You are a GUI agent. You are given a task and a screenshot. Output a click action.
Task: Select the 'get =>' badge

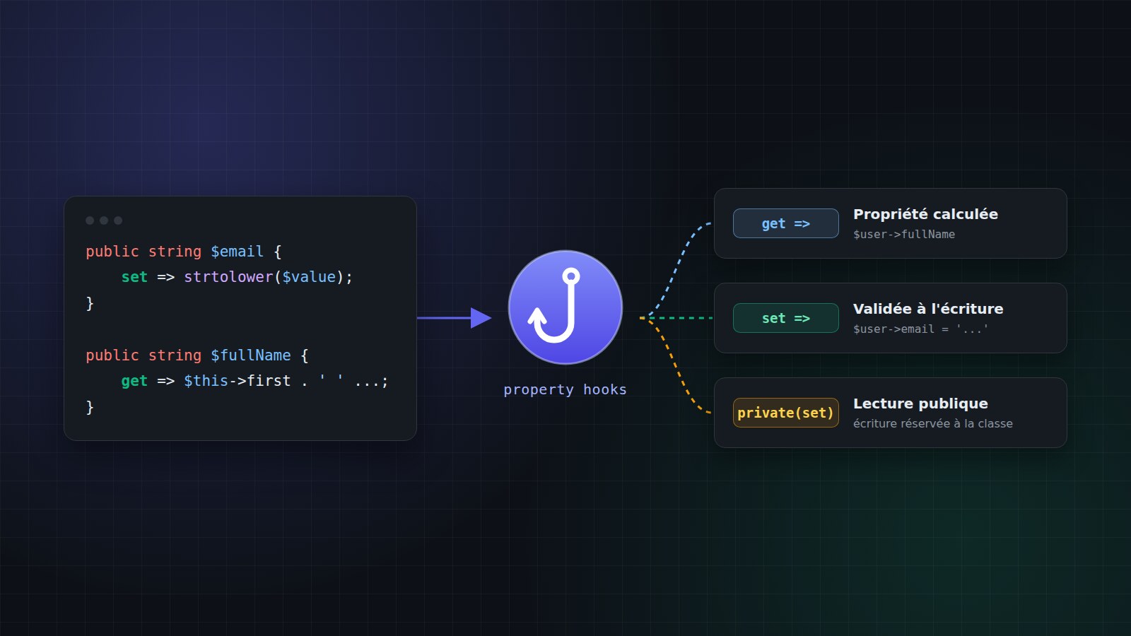point(786,223)
